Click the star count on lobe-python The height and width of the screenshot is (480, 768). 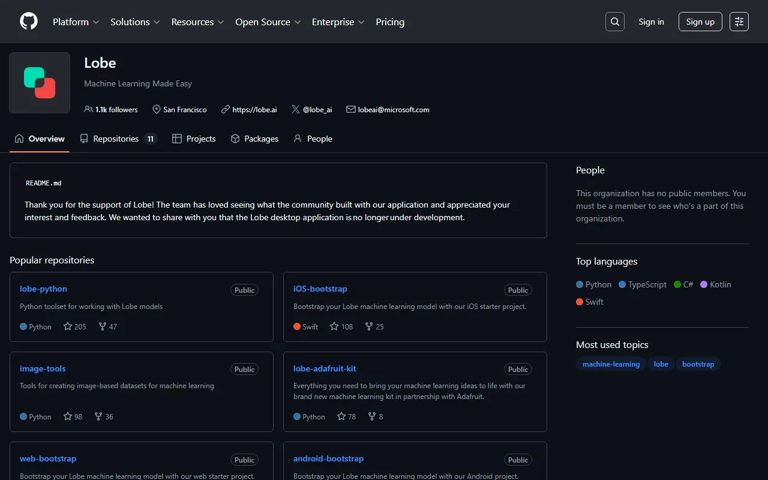(75, 326)
